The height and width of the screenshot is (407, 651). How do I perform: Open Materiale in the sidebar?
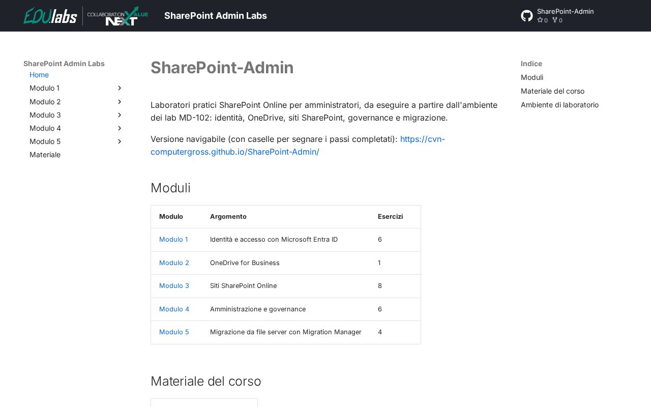point(45,155)
